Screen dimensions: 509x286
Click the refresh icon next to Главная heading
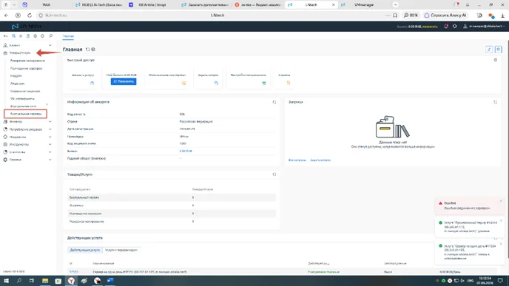(87, 50)
